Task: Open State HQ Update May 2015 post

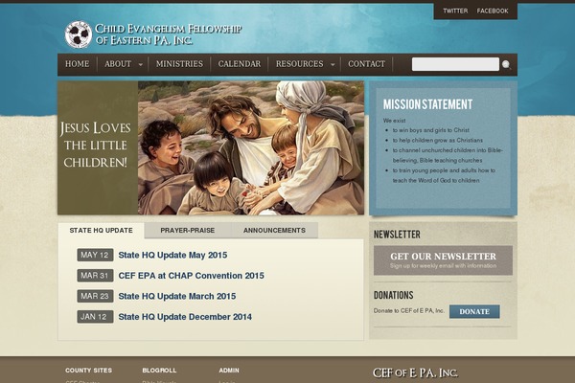Action: [172, 255]
